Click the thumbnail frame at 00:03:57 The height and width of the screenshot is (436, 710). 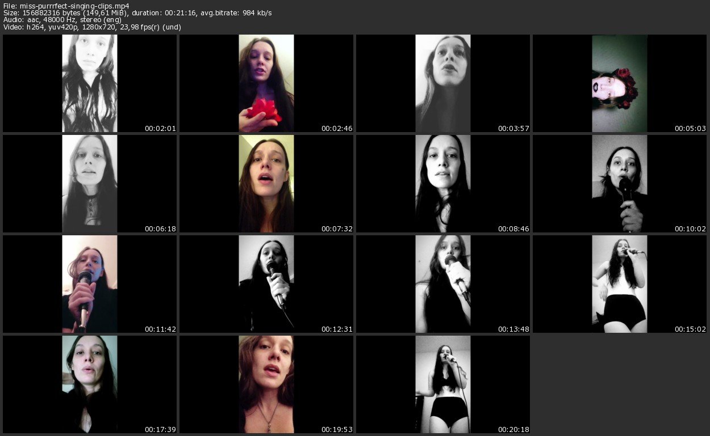(442, 83)
